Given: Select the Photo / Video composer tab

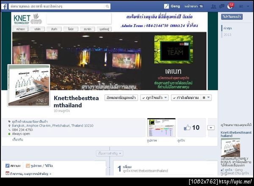Looking at the screenshot, I should pyautogui.click(x=39, y=166).
